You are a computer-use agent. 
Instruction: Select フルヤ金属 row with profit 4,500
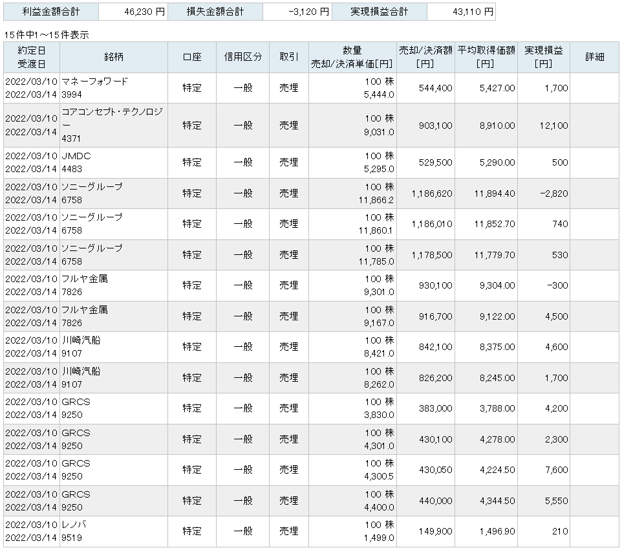pos(311,316)
